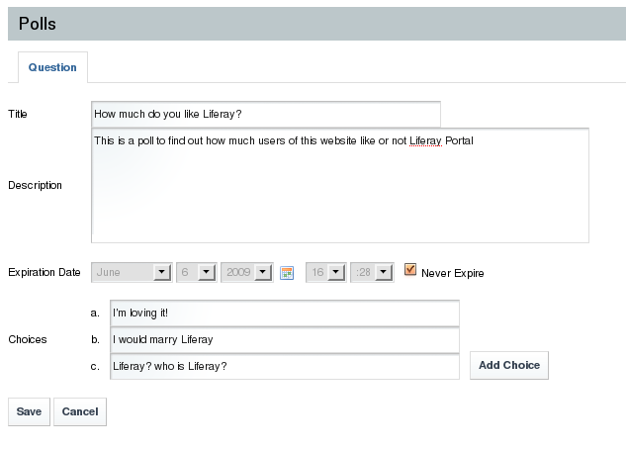The width and height of the screenshot is (626, 449).
Task: Edit choice c "Liferay? who is Liferay?"
Action: pyautogui.click(x=284, y=366)
